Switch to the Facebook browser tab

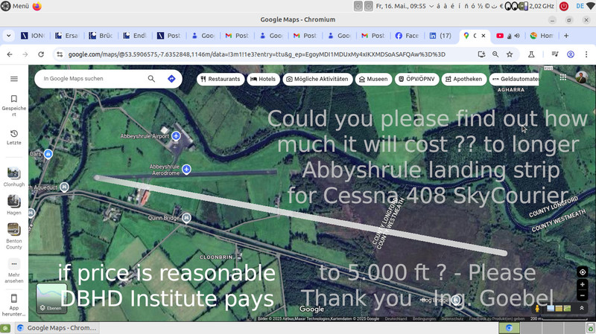410,36
